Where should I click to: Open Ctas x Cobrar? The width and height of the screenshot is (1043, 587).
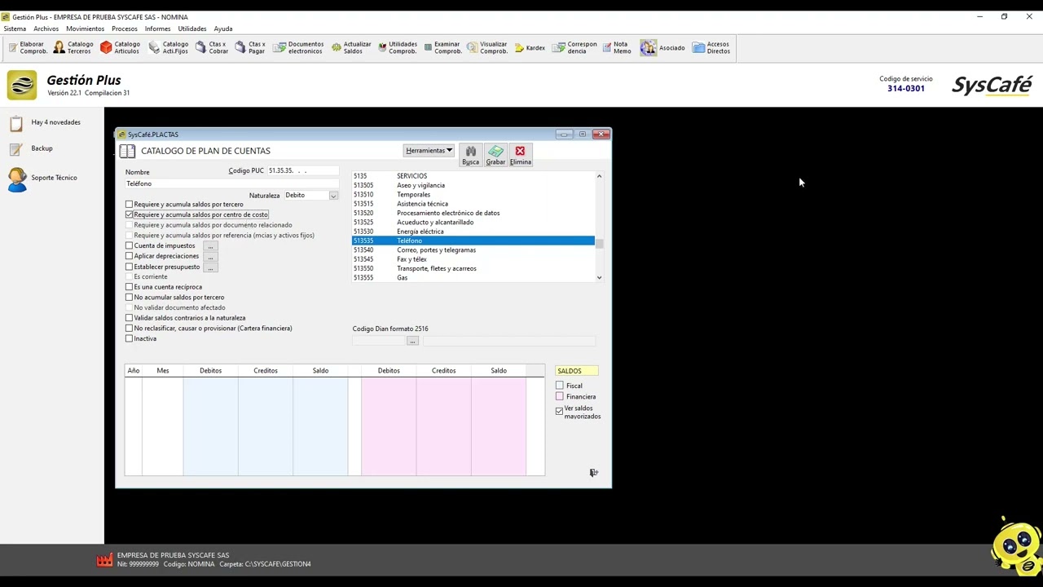[x=212, y=48]
